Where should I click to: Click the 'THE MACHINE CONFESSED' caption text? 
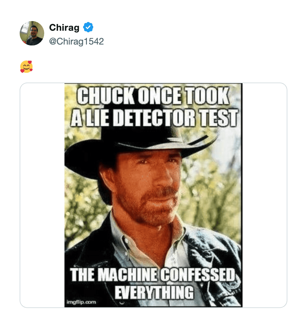click(x=153, y=275)
